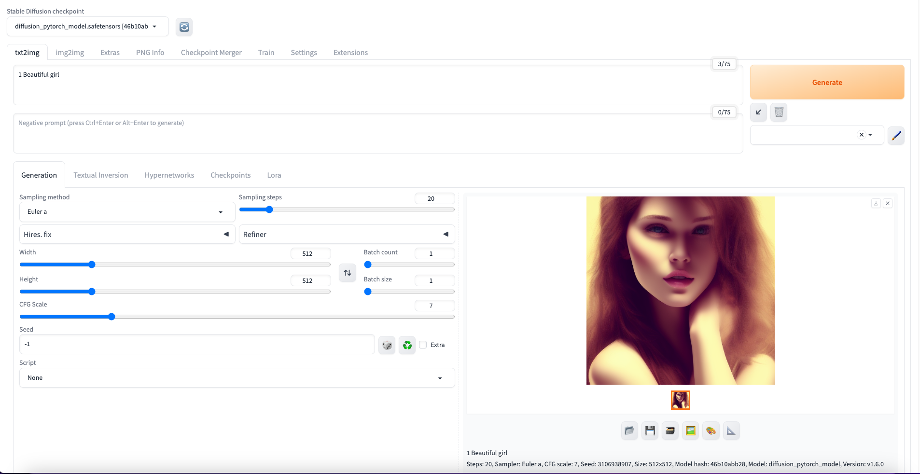Randomize seed with the dice icon

point(387,345)
